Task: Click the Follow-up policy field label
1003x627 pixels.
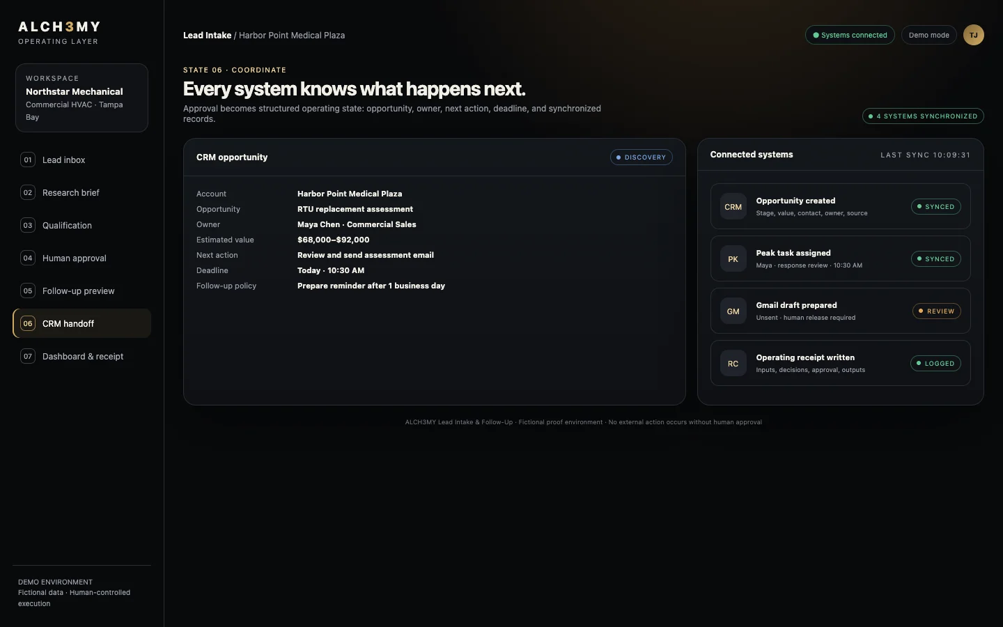Action: [226, 286]
